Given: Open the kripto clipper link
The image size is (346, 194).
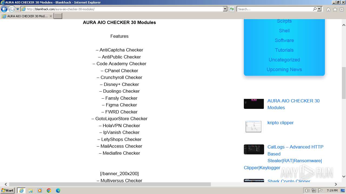Looking at the screenshot, I should [280, 123].
